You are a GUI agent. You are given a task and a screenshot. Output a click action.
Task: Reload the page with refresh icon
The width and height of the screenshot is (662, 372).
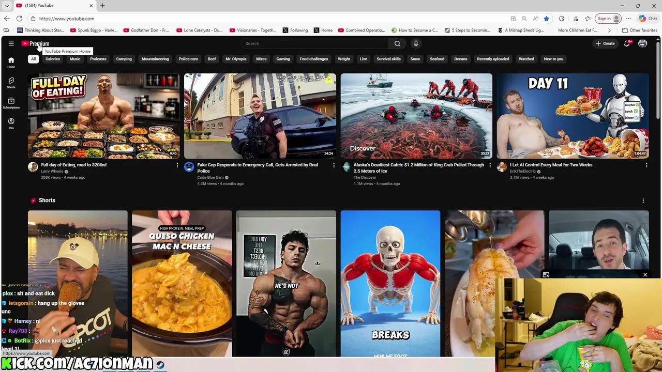click(x=19, y=19)
